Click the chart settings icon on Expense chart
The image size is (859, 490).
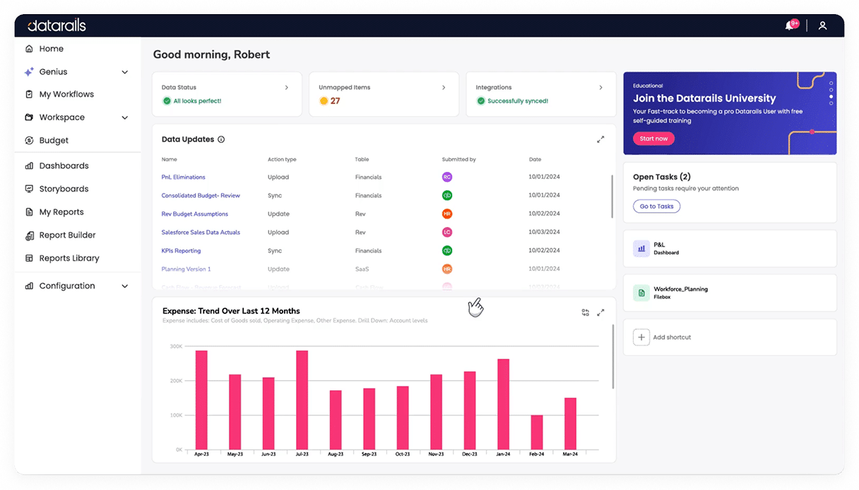pyautogui.click(x=585, y=312)
